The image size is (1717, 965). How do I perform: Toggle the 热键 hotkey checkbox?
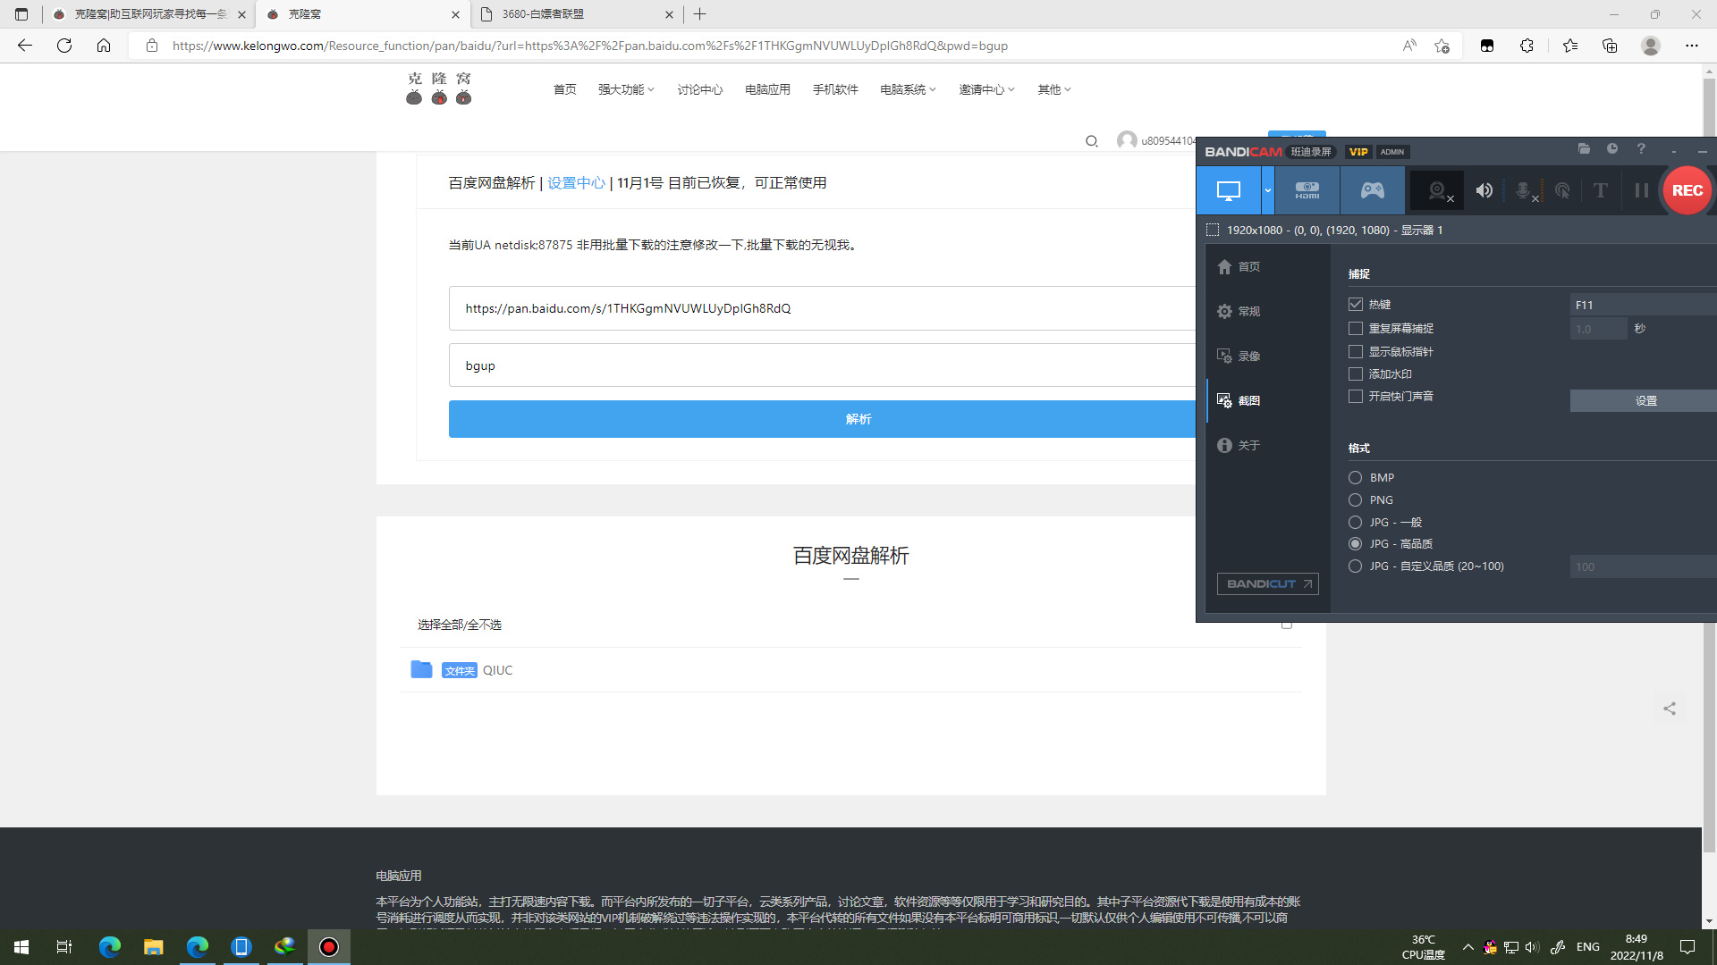1356,305
